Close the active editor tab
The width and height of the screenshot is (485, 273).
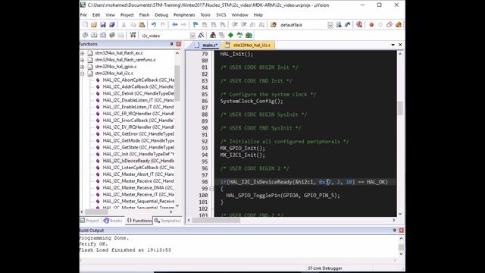tap(400, 45)
